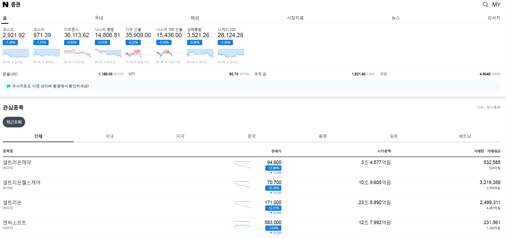Viewport: 506px width, 238px height.
Task: Expand the announcement banner chevron arrow
Action: click(496, 86)
